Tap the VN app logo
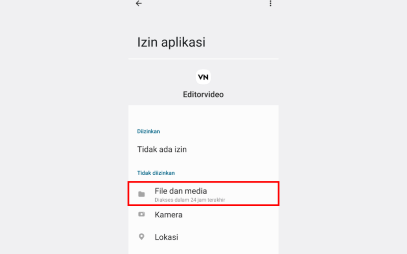The width and height of the screenshot is (407, 254). point(203,77)
